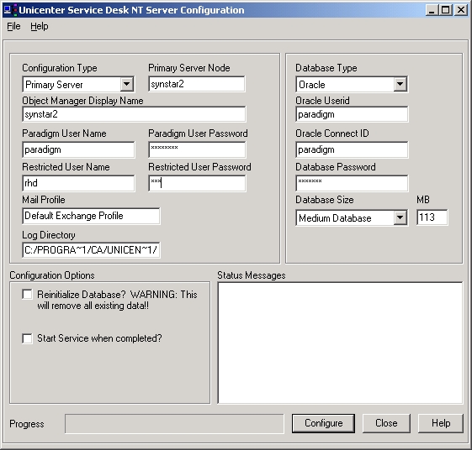The width and height of the screenshot is (472, 450).
Task: Click the Log Directory field
Action: (x=91, y=250)
